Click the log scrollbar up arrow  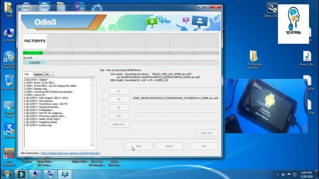click(x=93, y=80)
